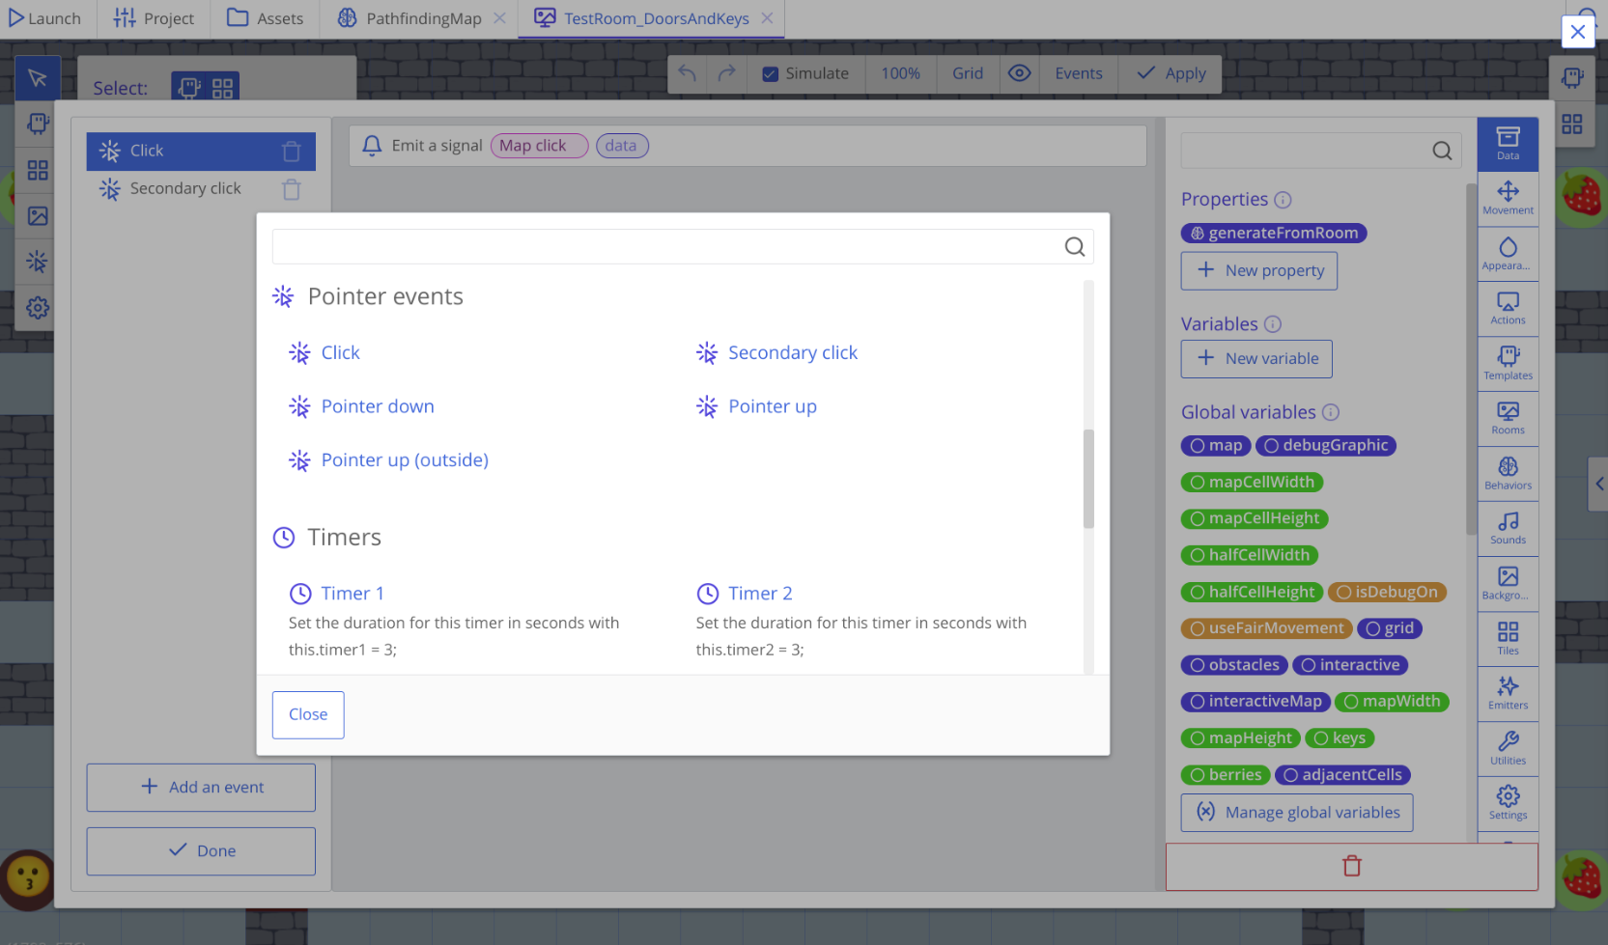Delete the Secondary click event
This screenshot has width=1608, height=945.
point(292,189)
